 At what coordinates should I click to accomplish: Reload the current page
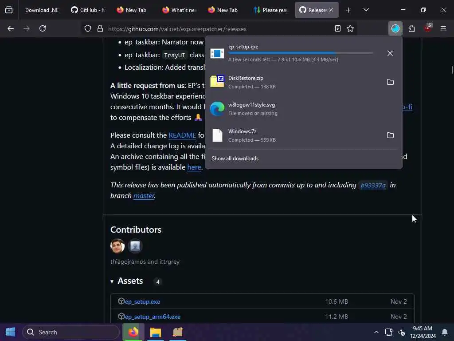[x=43, y=29]
